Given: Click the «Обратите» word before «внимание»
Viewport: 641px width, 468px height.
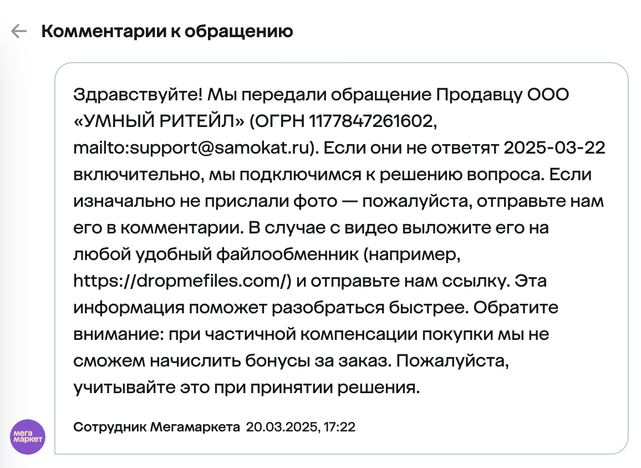Looking at the screenshot, I should (516, 308).
